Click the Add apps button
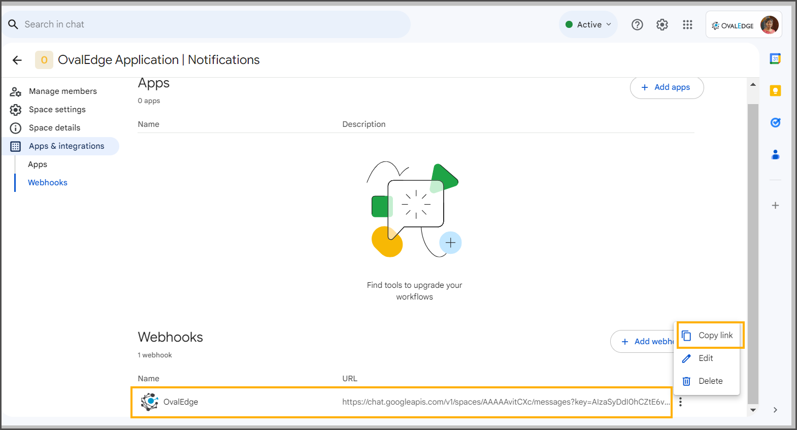Viewport: 797px width, 430px height. pos(667,87)
